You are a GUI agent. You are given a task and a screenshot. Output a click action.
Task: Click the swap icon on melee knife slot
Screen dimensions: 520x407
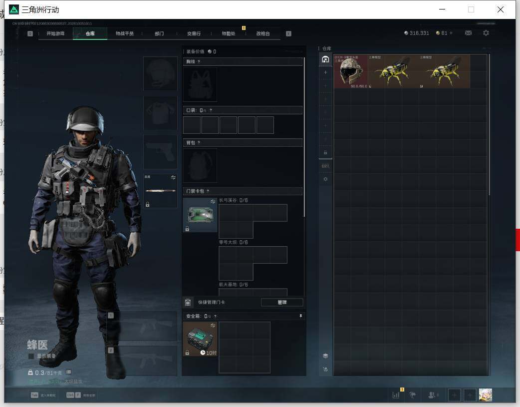[173, 178]
